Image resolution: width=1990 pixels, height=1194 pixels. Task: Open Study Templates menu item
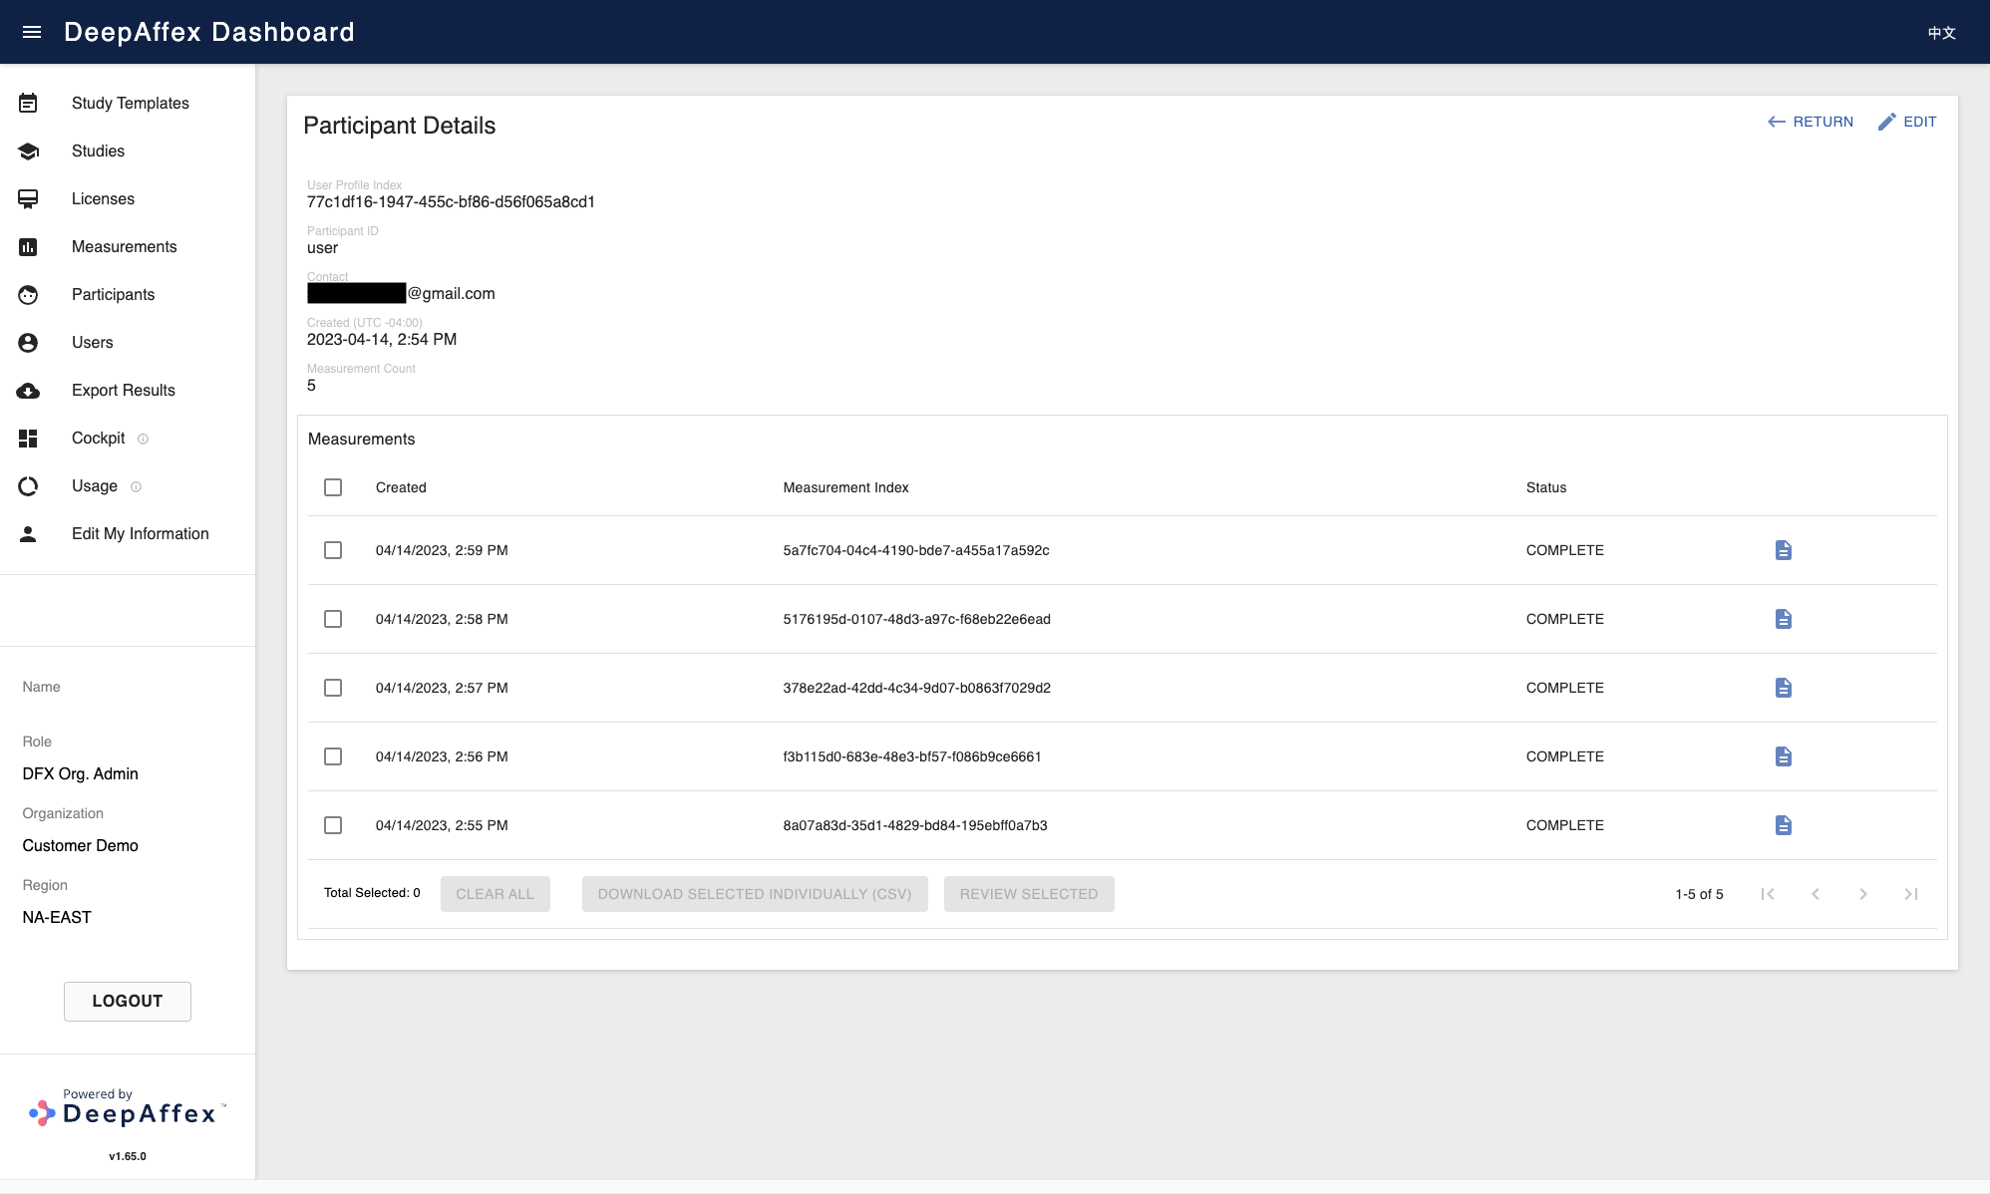pyautogui.click(x=128, y=103)
